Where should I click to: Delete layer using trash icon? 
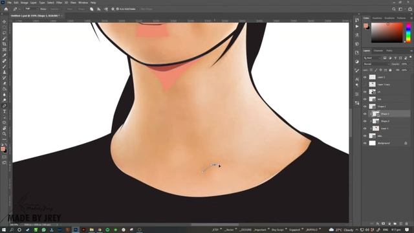coord(407,224)
